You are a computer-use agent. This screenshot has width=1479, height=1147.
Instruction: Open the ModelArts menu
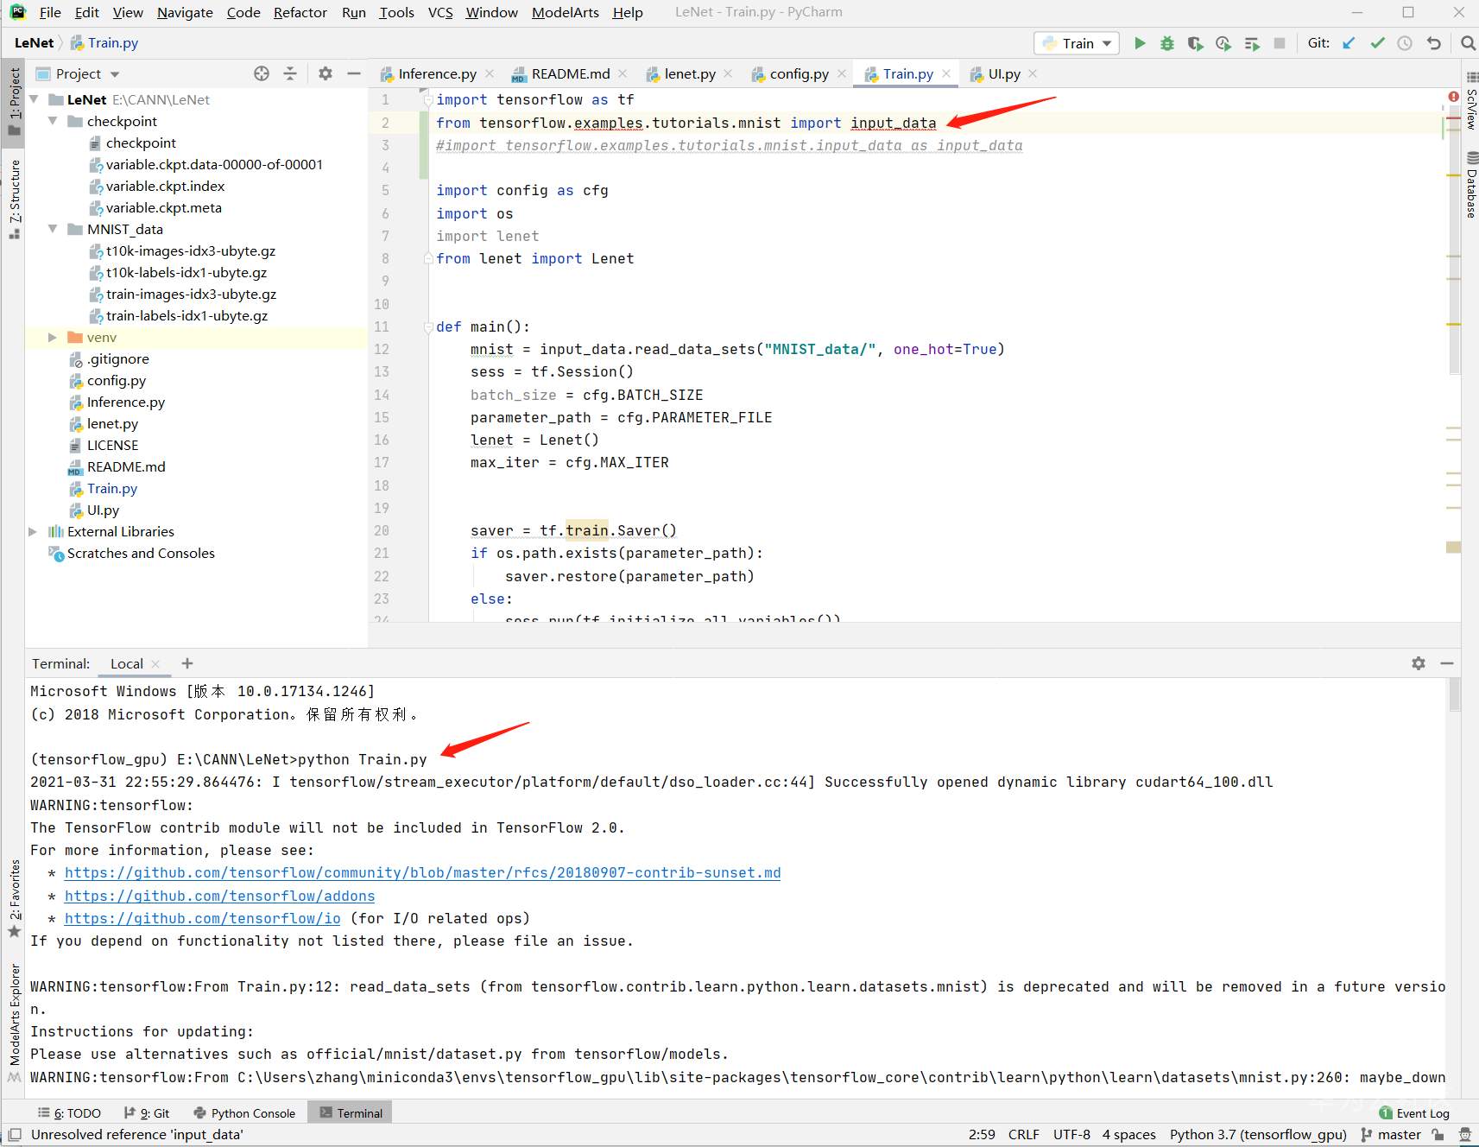[x=566, y=12]
